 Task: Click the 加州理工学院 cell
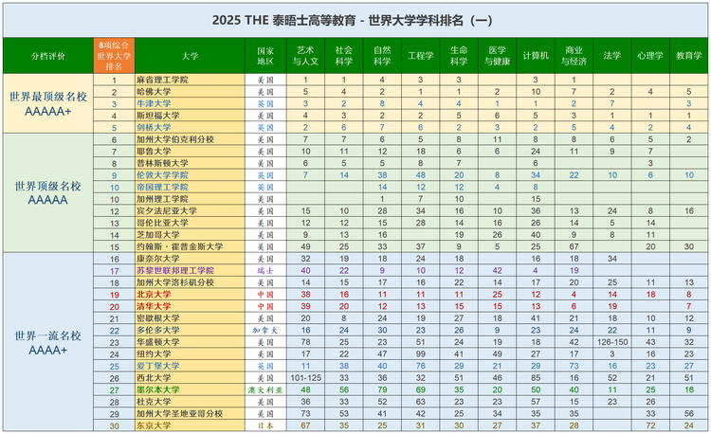(x=190, y=199)
